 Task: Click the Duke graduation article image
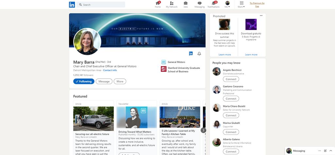180,117
